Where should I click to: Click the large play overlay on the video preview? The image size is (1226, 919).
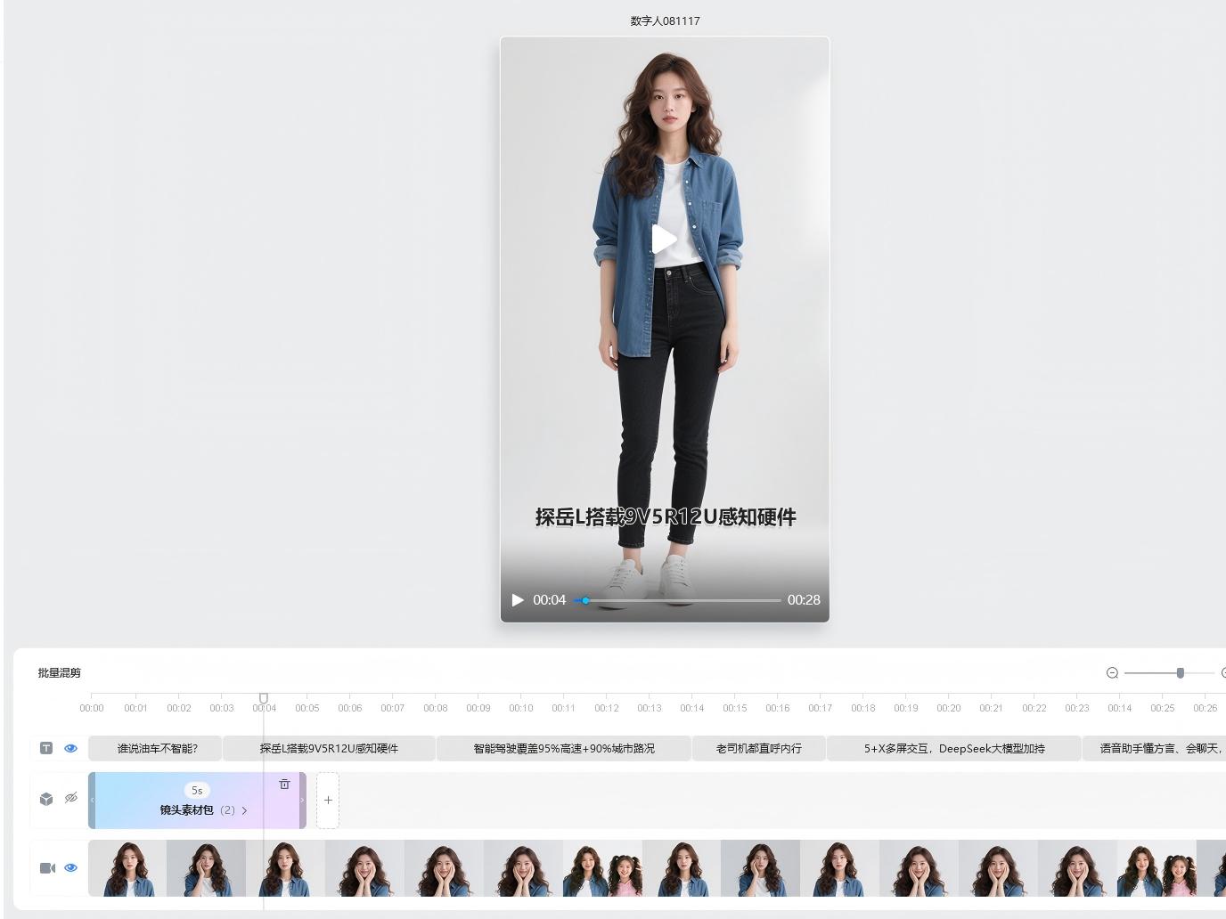(664, 239)
